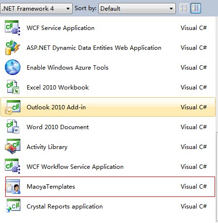218x223 pixels.
Task: Click "Visual C#" label in Crystal Reports row
Action: coord(194,207)
